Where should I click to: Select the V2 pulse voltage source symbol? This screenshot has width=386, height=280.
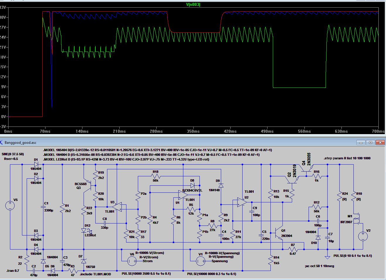pos(363,236)
